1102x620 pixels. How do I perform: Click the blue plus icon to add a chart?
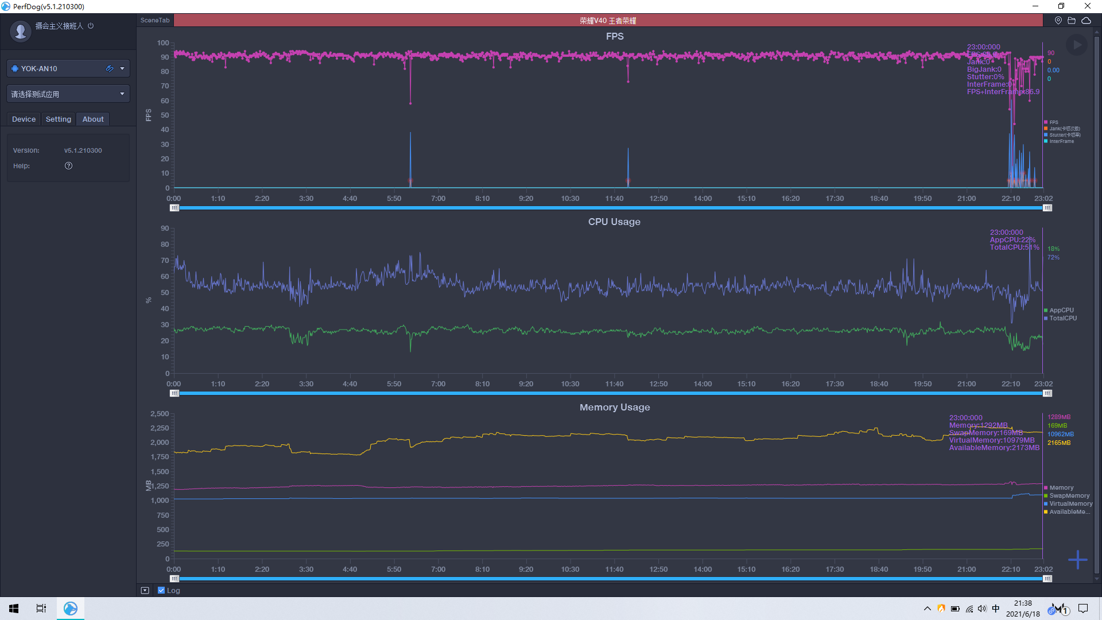[1078, 559]
